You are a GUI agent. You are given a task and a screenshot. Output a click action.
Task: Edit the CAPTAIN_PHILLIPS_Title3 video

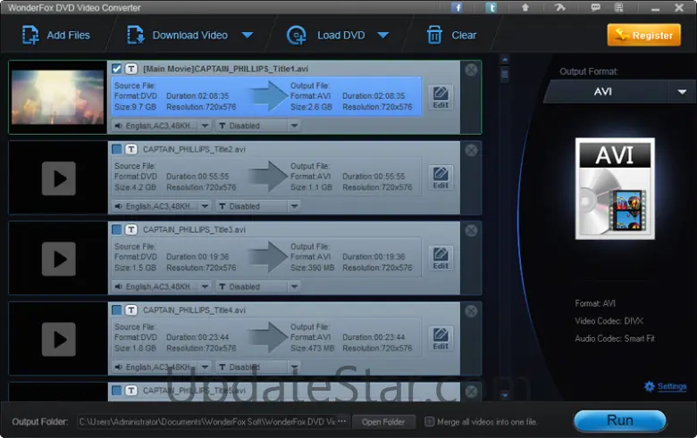(441, 258)
